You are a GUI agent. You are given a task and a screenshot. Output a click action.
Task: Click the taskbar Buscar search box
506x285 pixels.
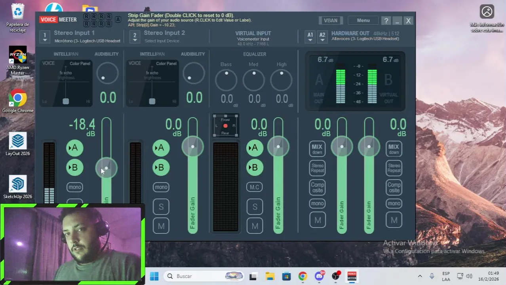point(204,276)
